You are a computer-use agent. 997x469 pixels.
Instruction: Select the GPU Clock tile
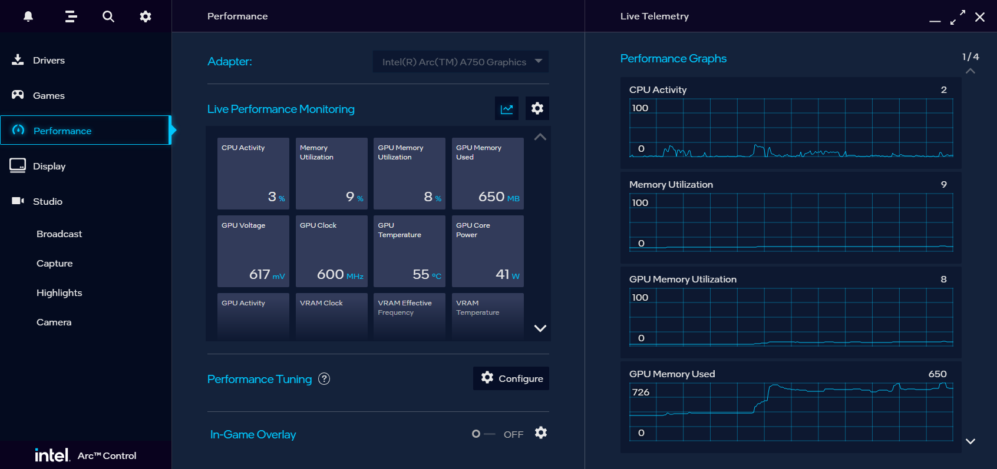[x=332, y=251]
